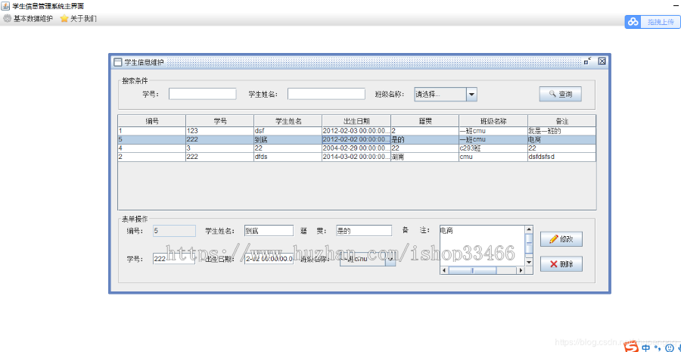Click the 备注 horizontal scrollbar left arrow

point(443,270)
